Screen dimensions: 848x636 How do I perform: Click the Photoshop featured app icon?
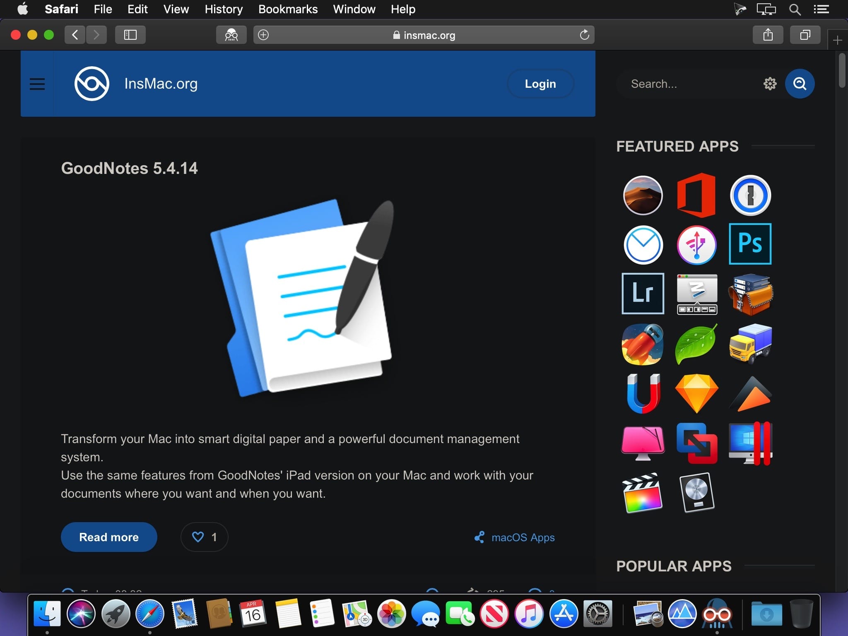(750, 244)
